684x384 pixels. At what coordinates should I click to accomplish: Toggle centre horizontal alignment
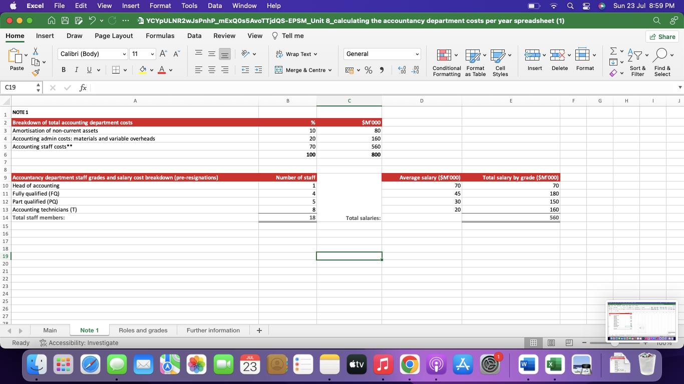[x=212, y=70]
